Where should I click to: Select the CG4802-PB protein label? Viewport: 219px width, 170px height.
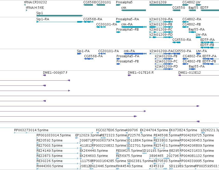pyautogui.click(x=192, y=61)
